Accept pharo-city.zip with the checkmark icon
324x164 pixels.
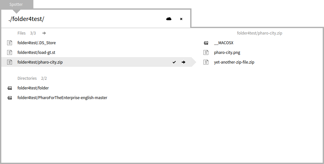174,62
